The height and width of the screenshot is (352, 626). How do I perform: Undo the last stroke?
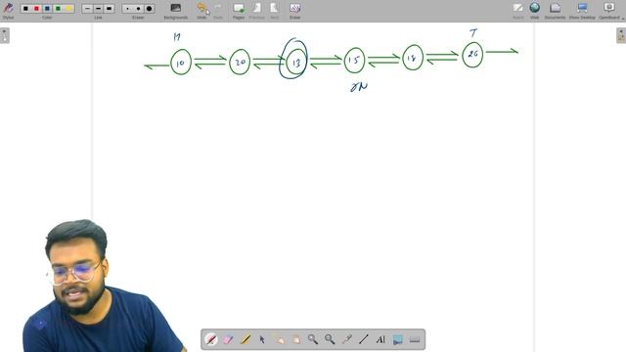[x=201, y=11]
